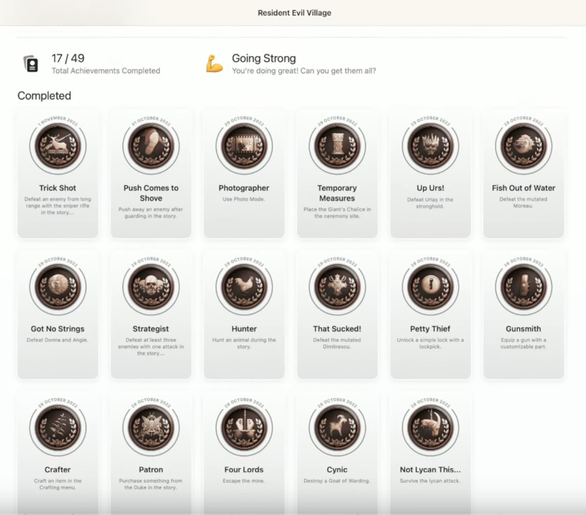This screenshot has width=586, height=515.
Task: Click the Strategist skull badge icon
Action: coord(151,287)
